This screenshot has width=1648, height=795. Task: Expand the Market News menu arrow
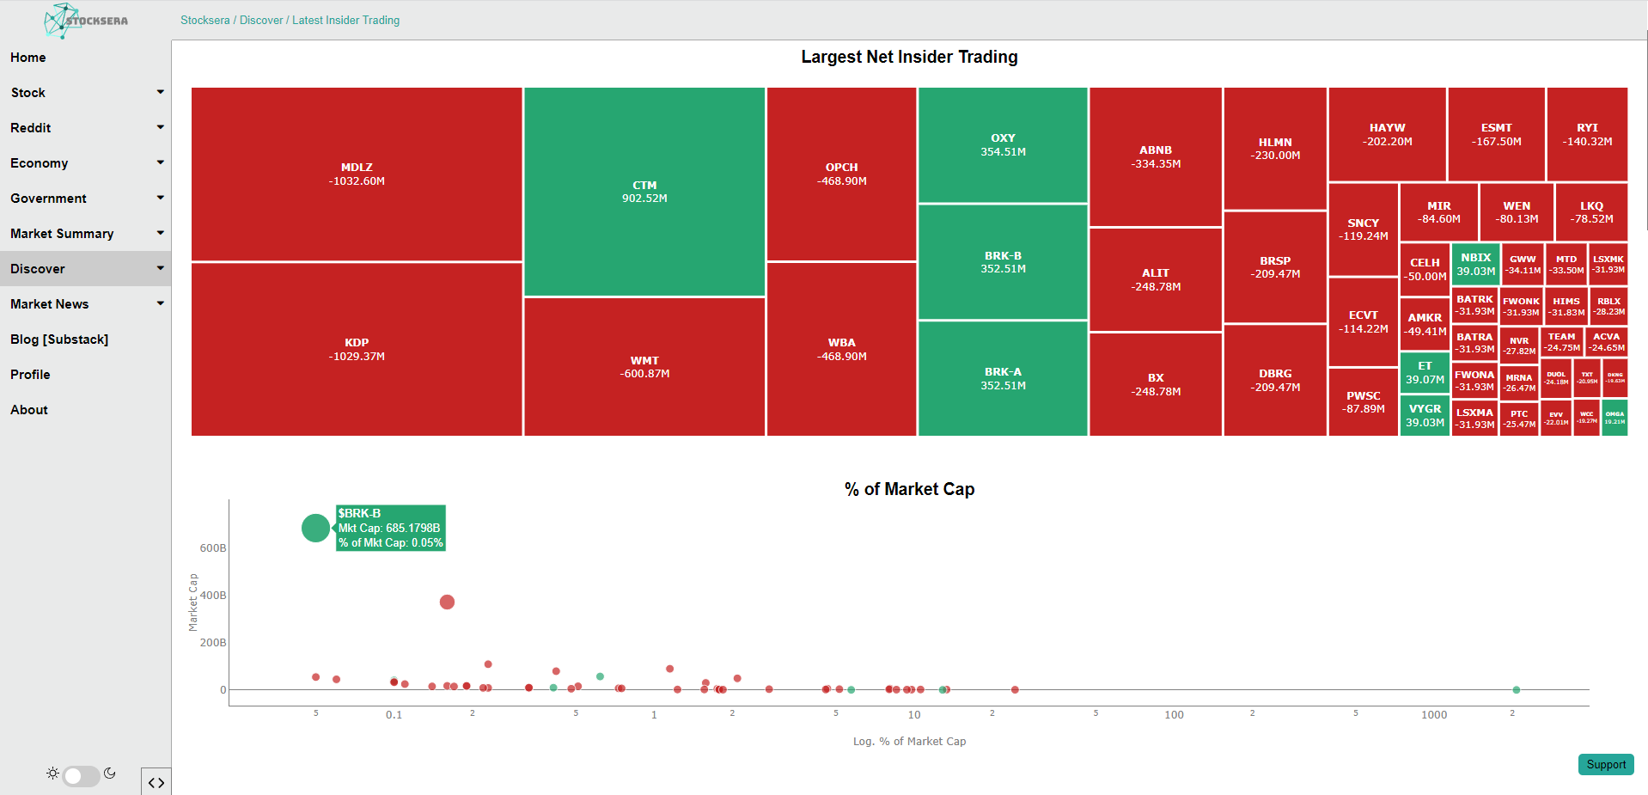160,303
